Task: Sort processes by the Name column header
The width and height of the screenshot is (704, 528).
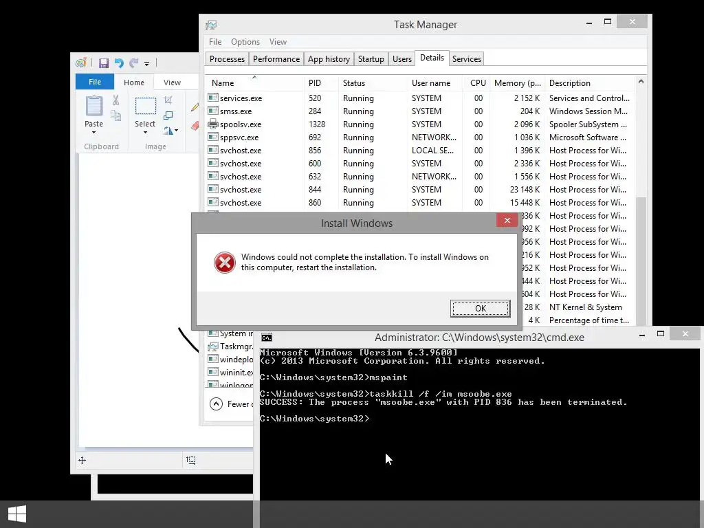Action: coord(254,83)
